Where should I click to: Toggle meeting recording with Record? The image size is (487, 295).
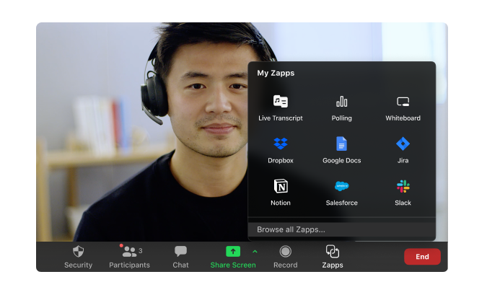pos(285,257)
